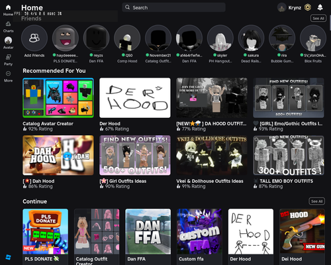Click 'Blox Fruits' status under SV_VonDHA

[x=313, y=61]
